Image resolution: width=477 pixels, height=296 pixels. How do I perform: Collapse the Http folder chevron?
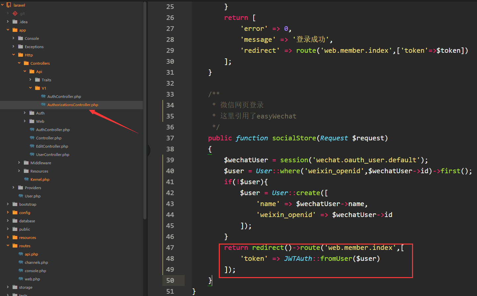[x=13, y=55]
